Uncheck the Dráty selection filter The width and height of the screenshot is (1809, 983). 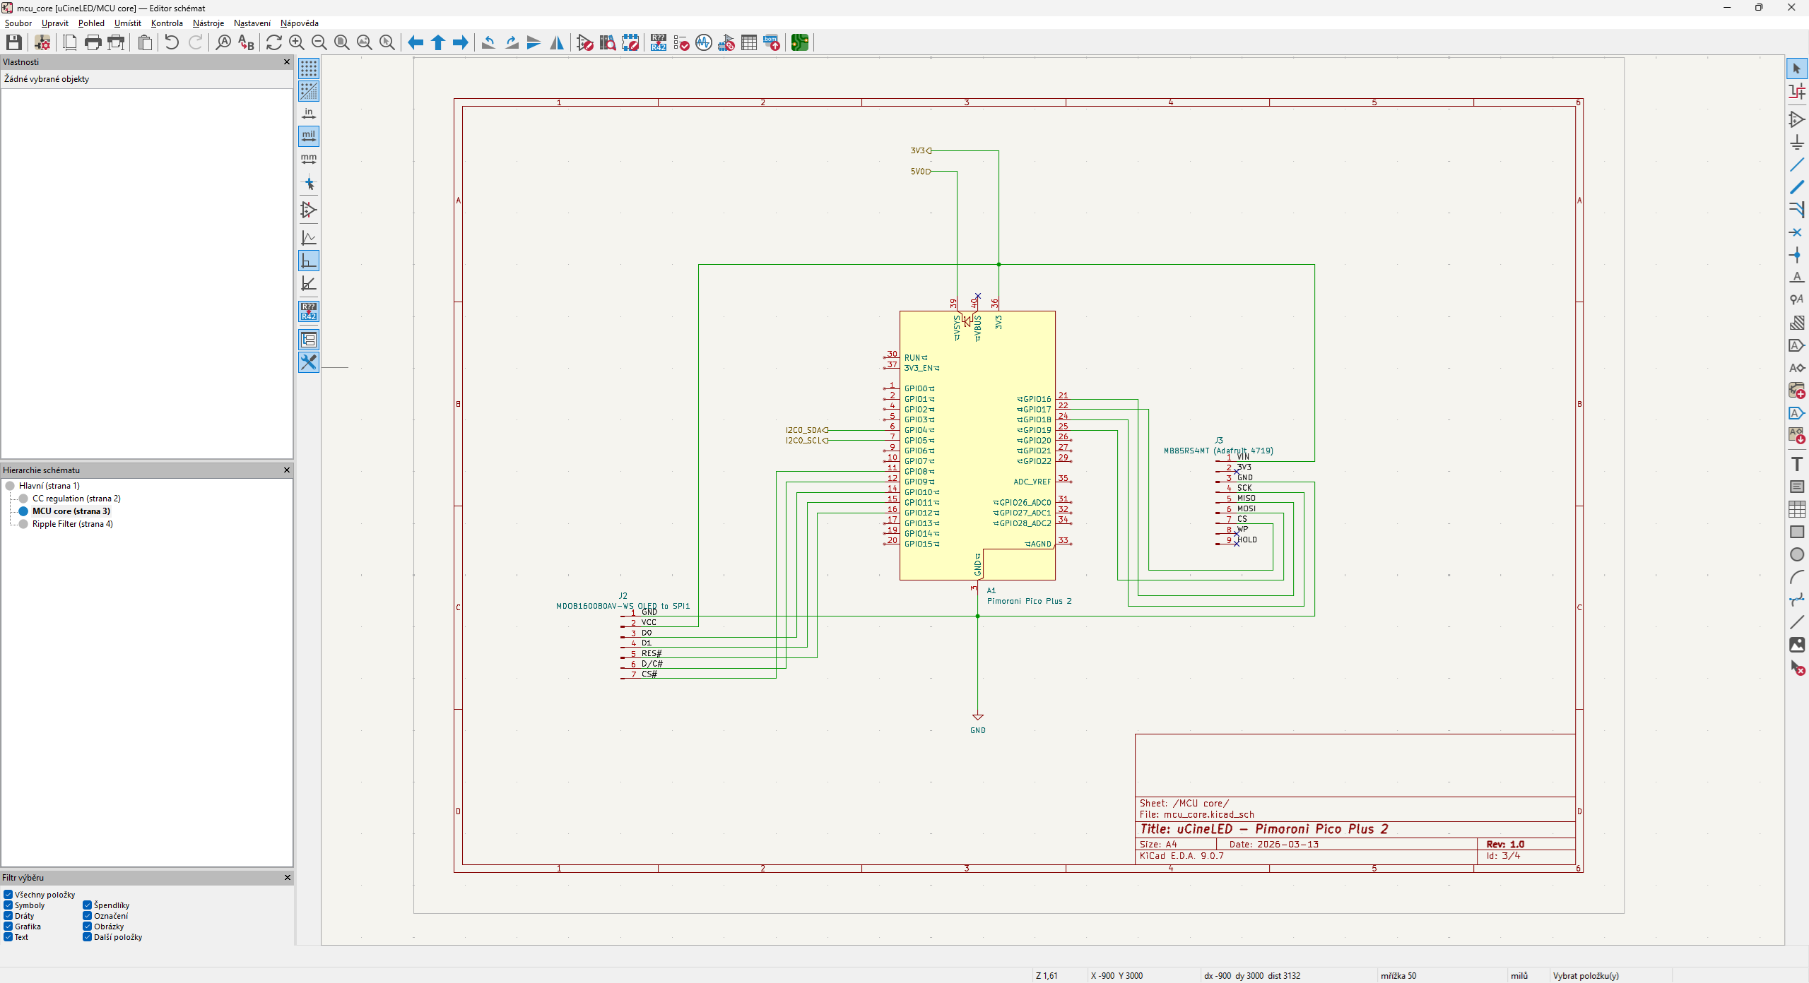coord(8,916)
